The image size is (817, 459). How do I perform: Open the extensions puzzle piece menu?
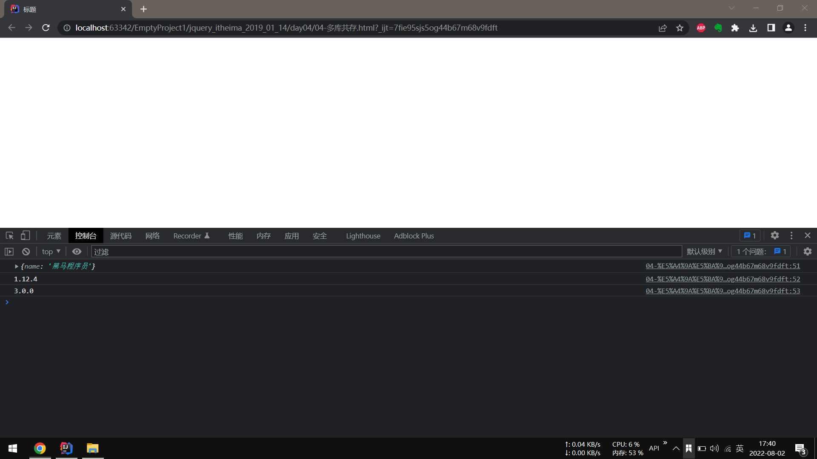(x=735, y=28)
